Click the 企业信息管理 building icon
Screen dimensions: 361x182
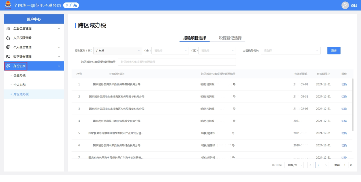pos(8,28)
